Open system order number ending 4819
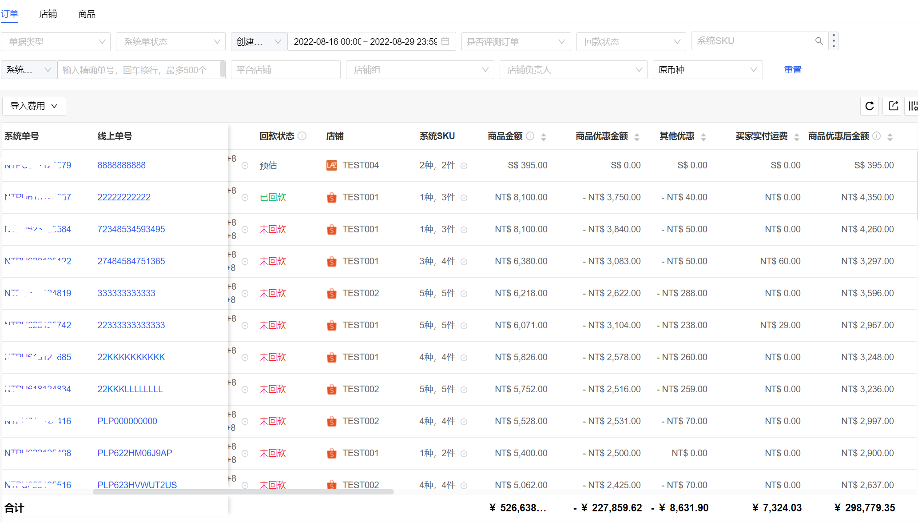 tap(38, 293)
